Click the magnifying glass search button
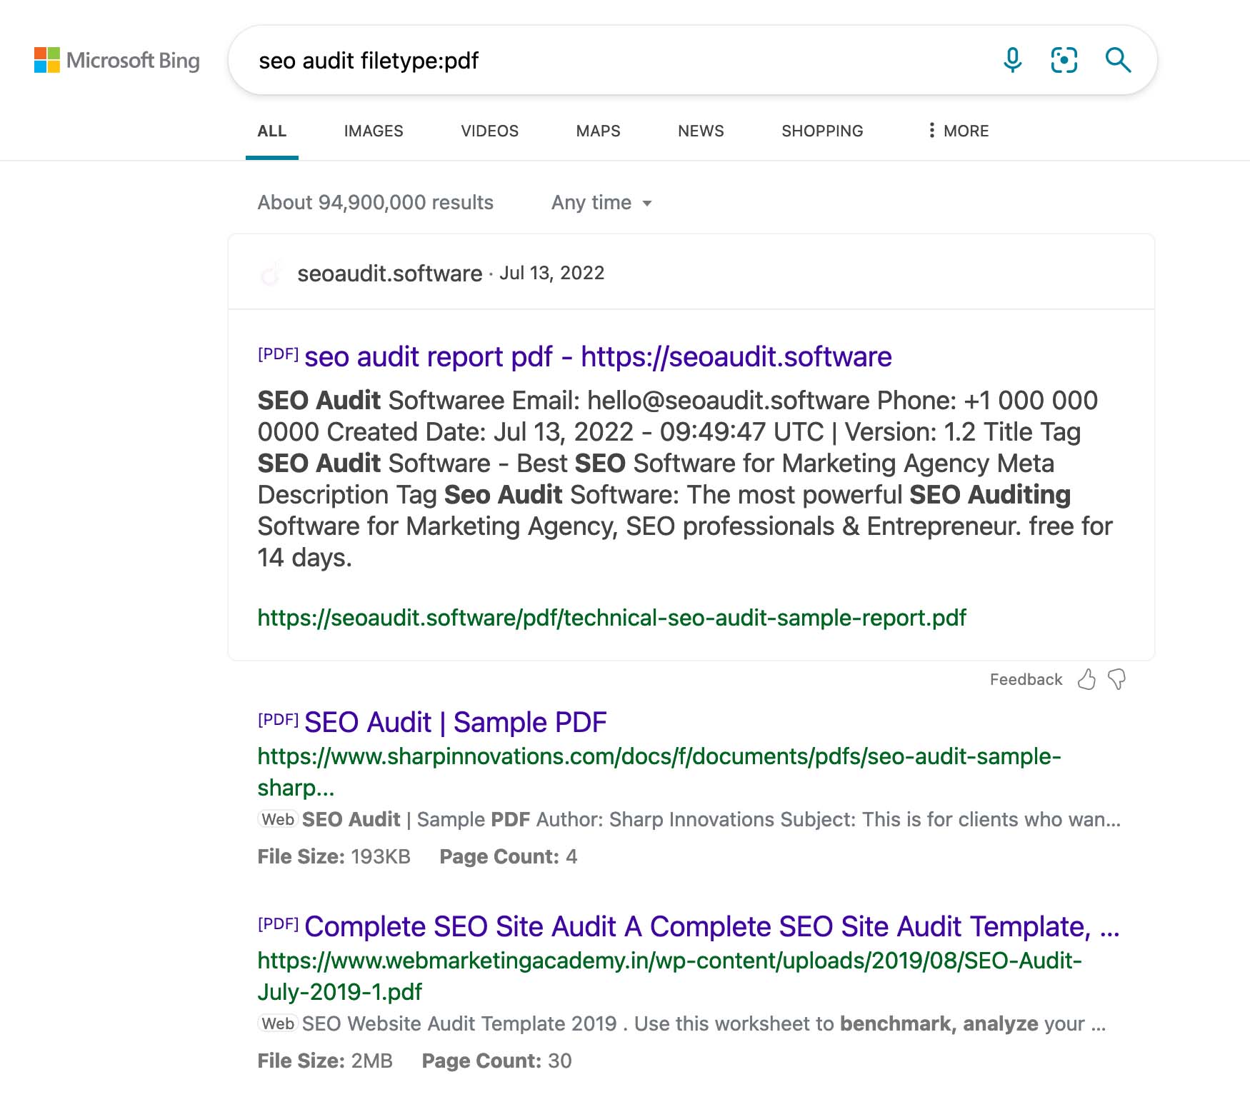 [x=1118, y=60]
